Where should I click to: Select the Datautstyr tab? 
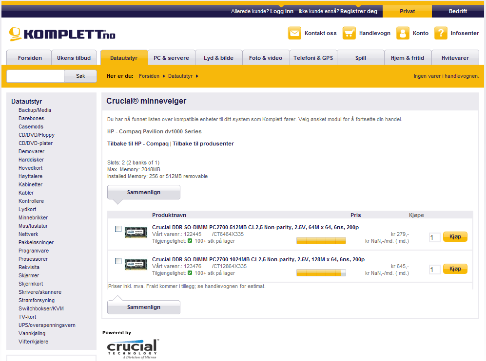click(x=124, y=58)
